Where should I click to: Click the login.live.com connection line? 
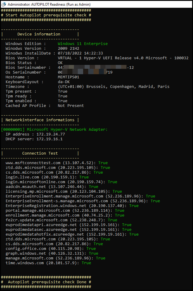point(47,177)
